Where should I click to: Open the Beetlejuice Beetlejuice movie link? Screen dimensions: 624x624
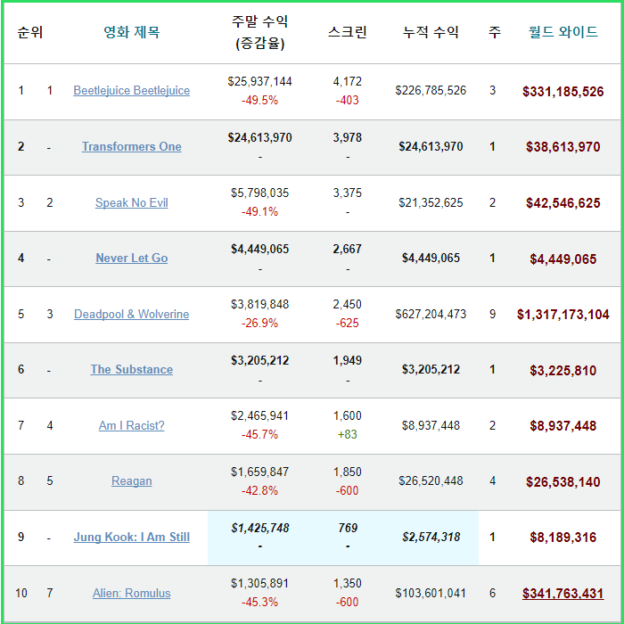point(131,91)
